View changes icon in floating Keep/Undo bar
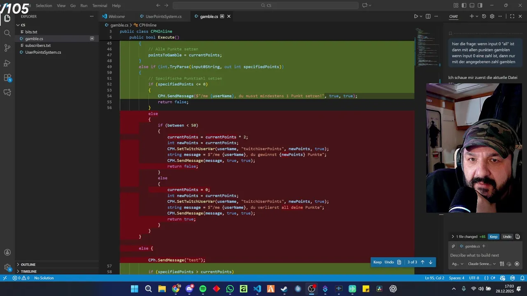 click(x=399, y=262)
